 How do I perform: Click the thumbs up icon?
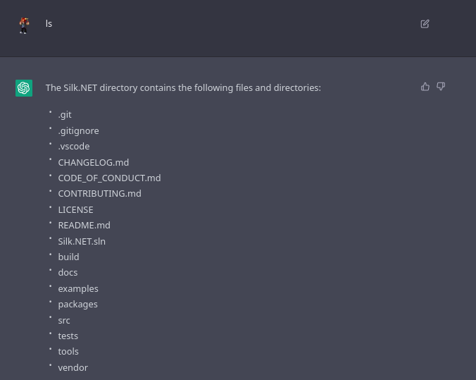click(425, 87)
